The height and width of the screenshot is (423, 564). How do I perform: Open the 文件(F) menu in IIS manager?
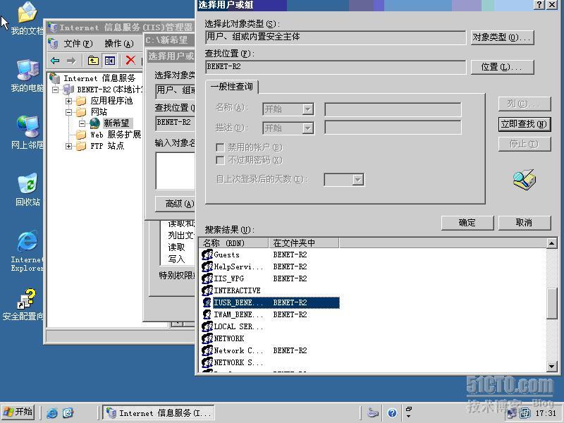pos(78,44)
